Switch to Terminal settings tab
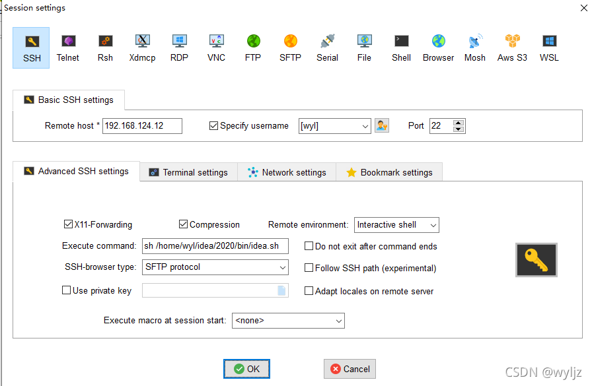The image size is (592, 386). pyautogui.click(x=188, y=172)
